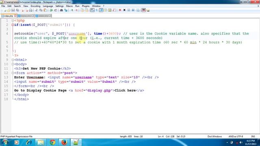Open the Encoding menu
260x146 pixels.
[35, 6]
